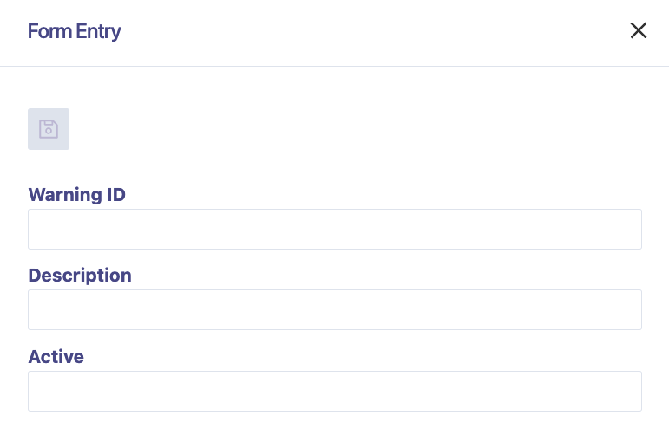Viewport: 669px width, 441px height.
Task: Save the form entry
Action: tap(49, 129)
